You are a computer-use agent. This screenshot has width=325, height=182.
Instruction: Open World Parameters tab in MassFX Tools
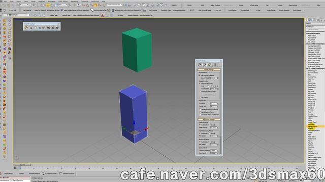(x=200, y=65)
